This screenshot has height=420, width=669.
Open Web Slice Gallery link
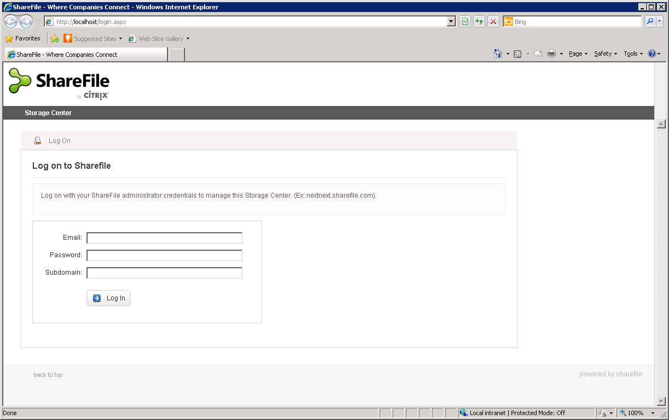(159, 39)
